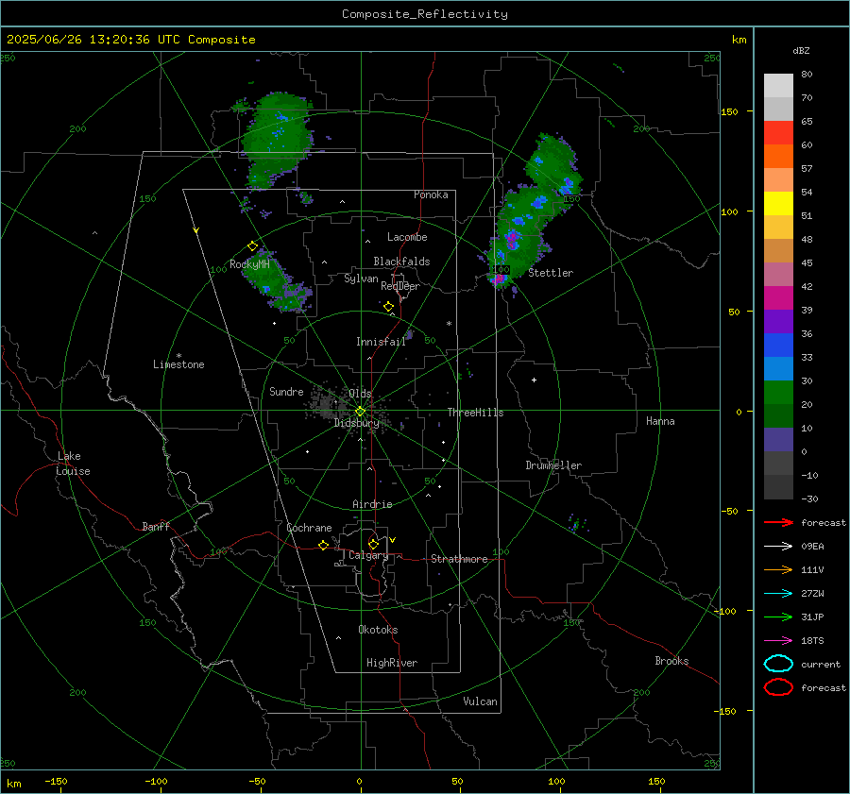Click the Olds town label
Screen dimensions: 850x794
360,393
